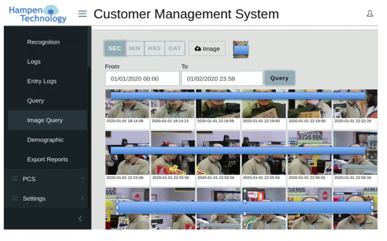Open the user profile icon
The height and width of the screenshot is (241, 387).
[370, 14]
